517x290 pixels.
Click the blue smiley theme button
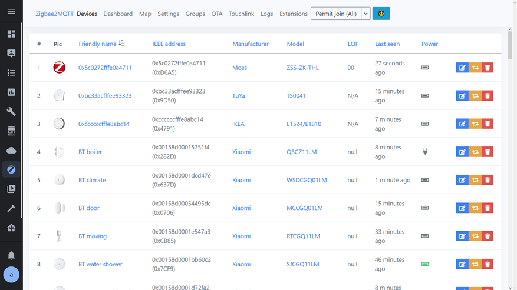[x=381, y=14]
